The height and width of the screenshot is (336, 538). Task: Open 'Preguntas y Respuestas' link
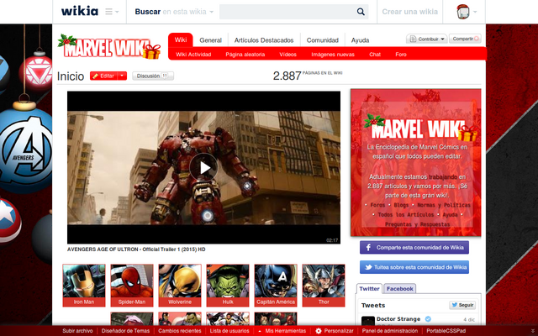click(x=417, y=224)
